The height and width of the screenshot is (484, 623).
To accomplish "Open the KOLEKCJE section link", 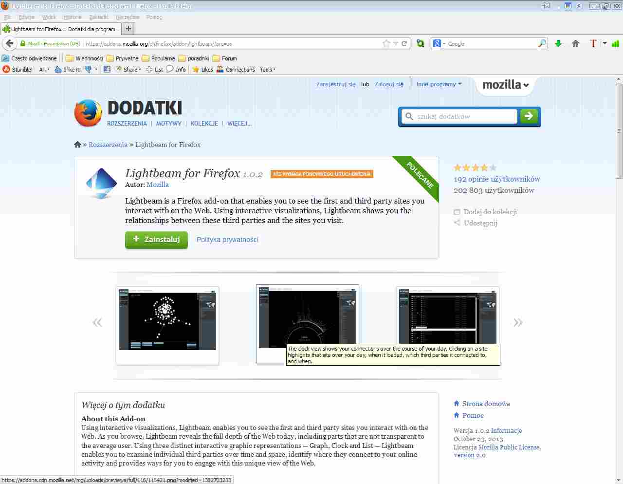I will tap(204, 124).
